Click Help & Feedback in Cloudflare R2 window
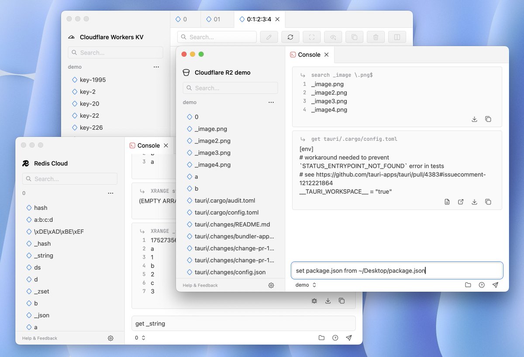524x357 pixels. tap(200, 285)
